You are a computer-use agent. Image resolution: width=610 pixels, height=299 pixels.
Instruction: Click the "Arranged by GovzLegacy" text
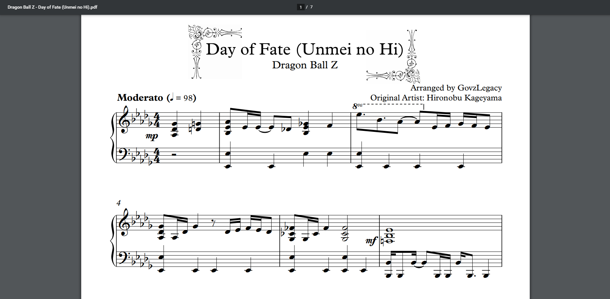click(456, 88)
